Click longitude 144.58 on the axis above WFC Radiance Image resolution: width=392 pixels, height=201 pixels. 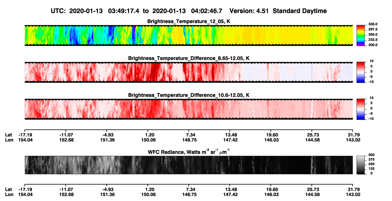pos(313,140)
